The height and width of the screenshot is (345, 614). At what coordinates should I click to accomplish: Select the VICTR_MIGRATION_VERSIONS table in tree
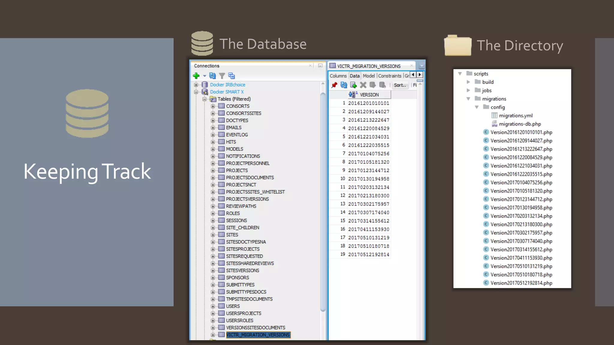click(x=258, y=335)
